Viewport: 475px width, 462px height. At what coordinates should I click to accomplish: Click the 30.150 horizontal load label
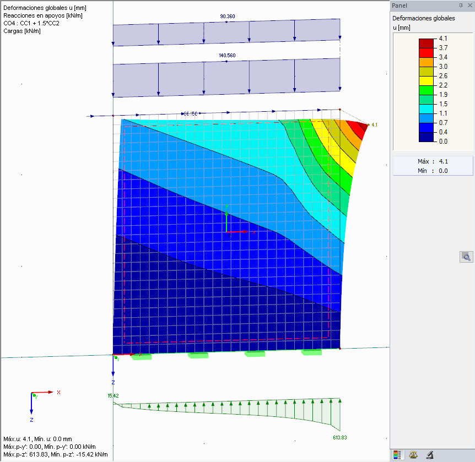pyautogui.click(x=191, y=114)
